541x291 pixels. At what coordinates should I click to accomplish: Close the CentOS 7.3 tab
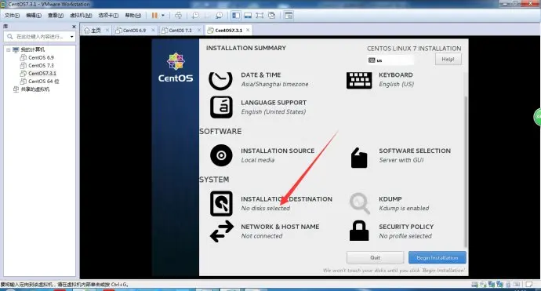198,30
